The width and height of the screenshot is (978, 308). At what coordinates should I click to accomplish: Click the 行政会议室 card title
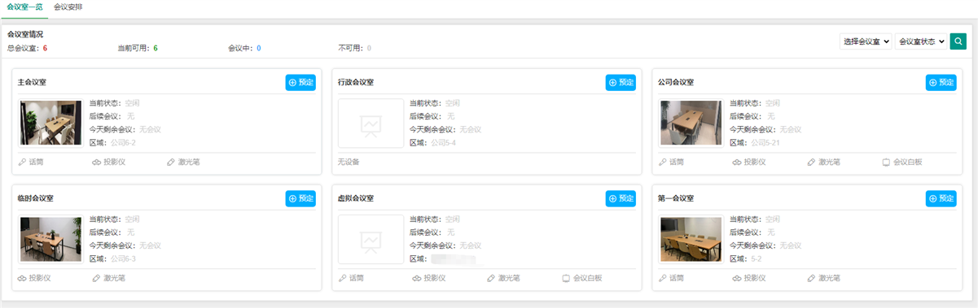pos(356,83)
